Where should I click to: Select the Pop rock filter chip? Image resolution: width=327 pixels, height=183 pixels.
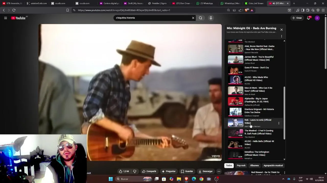241,165
